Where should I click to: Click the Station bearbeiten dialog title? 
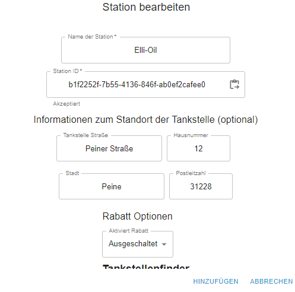146,7
